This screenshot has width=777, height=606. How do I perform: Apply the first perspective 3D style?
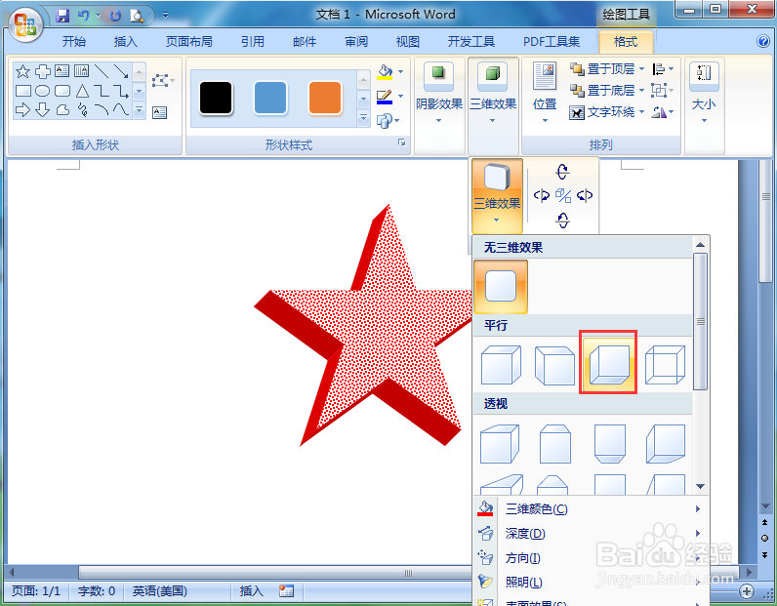[500, 444]
